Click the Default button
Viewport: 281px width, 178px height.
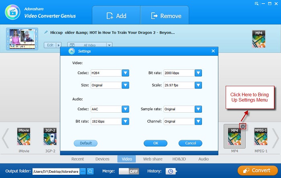pyautogui.click(x=86, y=143)
